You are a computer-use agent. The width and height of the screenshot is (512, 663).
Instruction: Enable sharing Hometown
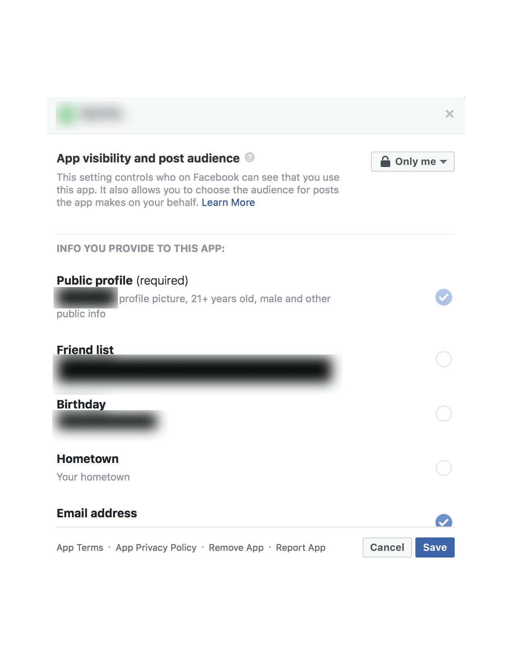pyautogui.click(x=443, y=468)
